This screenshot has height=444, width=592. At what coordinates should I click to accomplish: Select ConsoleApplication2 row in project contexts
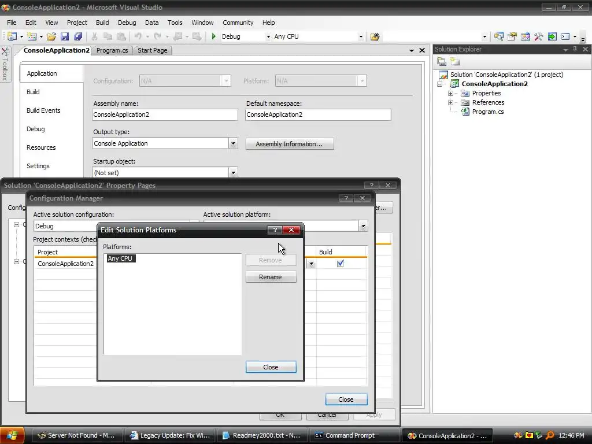(x=66, y=264)
